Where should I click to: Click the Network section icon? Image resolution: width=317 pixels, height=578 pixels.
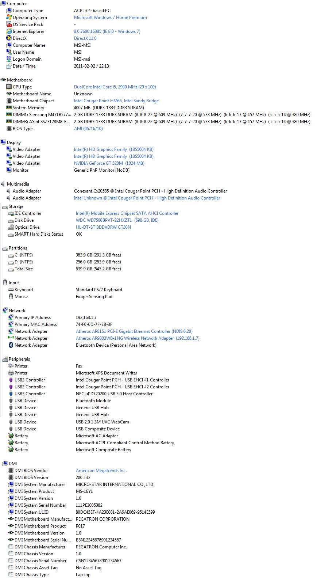click(5, 311)
